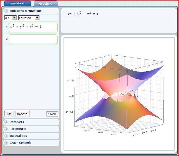This screenshot has height=156, width=179.
Task: Click the plus icon beside Parametric
Action: 6,129
